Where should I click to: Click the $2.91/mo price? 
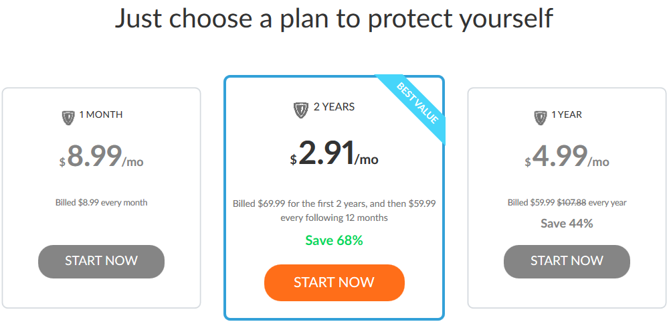pyautogui.click(x=334, y=153)
